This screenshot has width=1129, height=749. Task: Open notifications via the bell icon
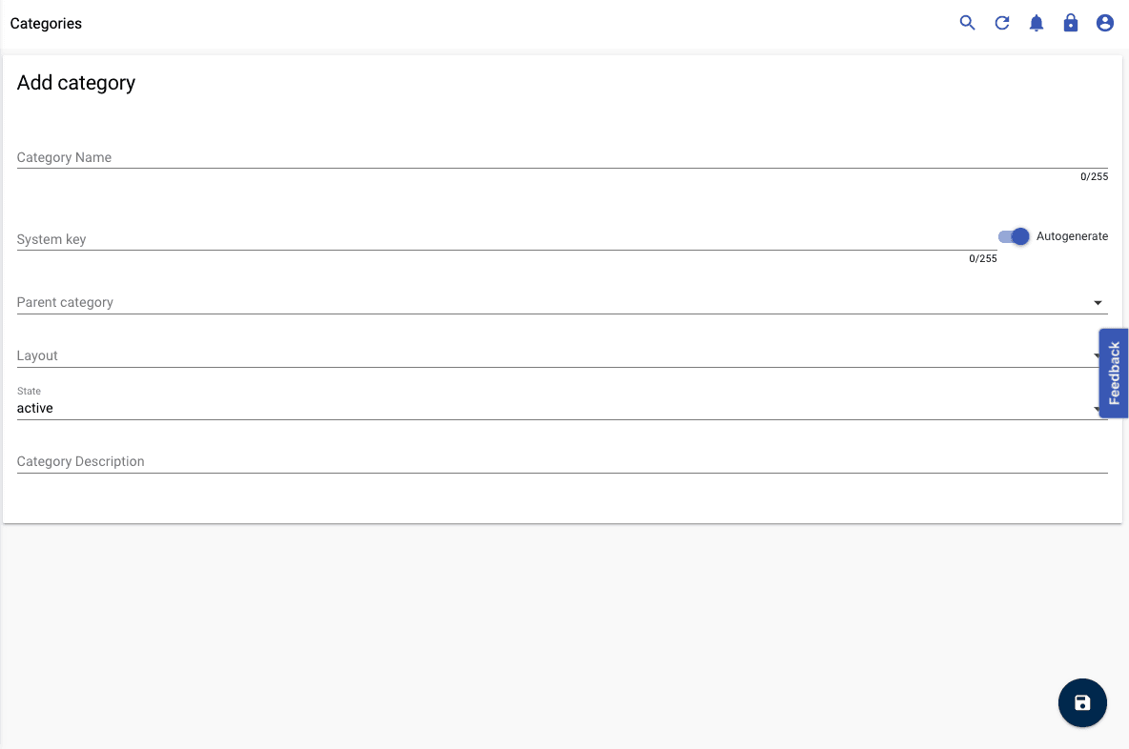(1036, 23)
